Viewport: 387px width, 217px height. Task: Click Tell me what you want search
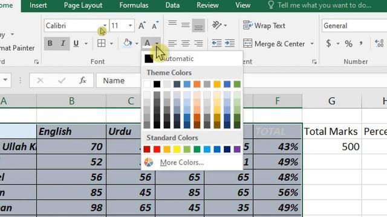coord(320,5)
